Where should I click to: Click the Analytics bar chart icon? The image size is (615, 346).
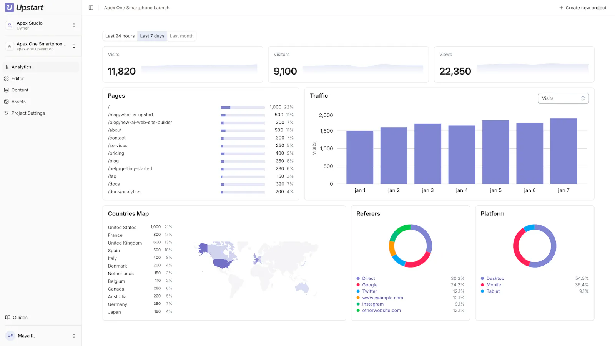[x=7, y=67]
